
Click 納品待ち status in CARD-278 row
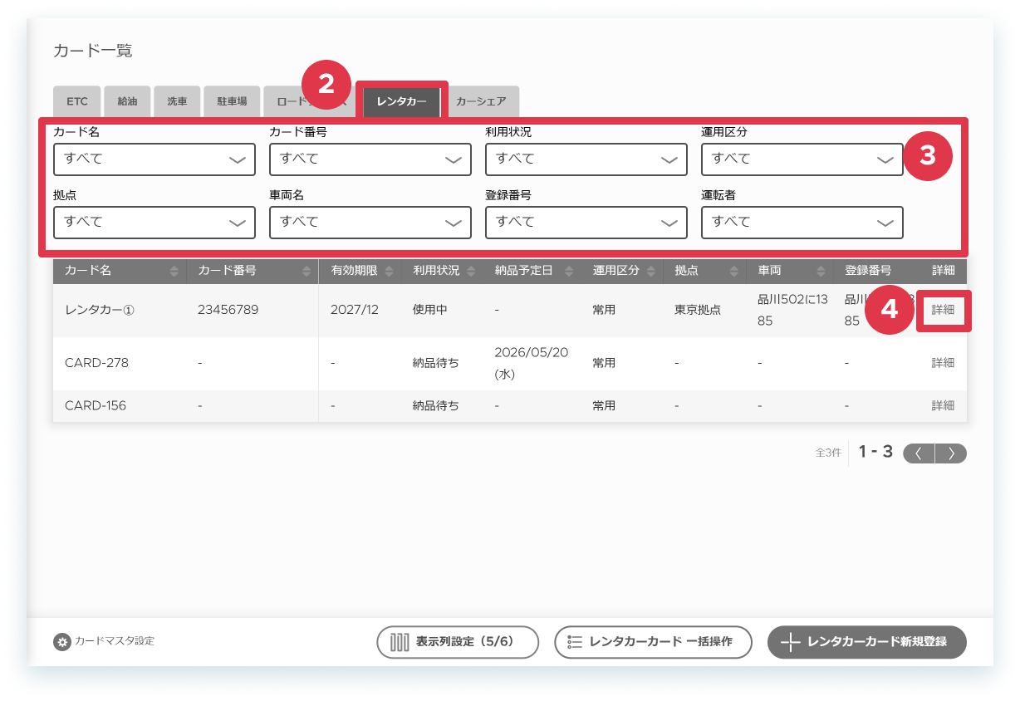coord(436,363)
